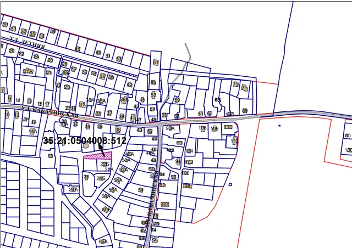The height and width of the screenshot is (248, 352).
Task: Click the parcel label 104
Action: click(189, 151)
